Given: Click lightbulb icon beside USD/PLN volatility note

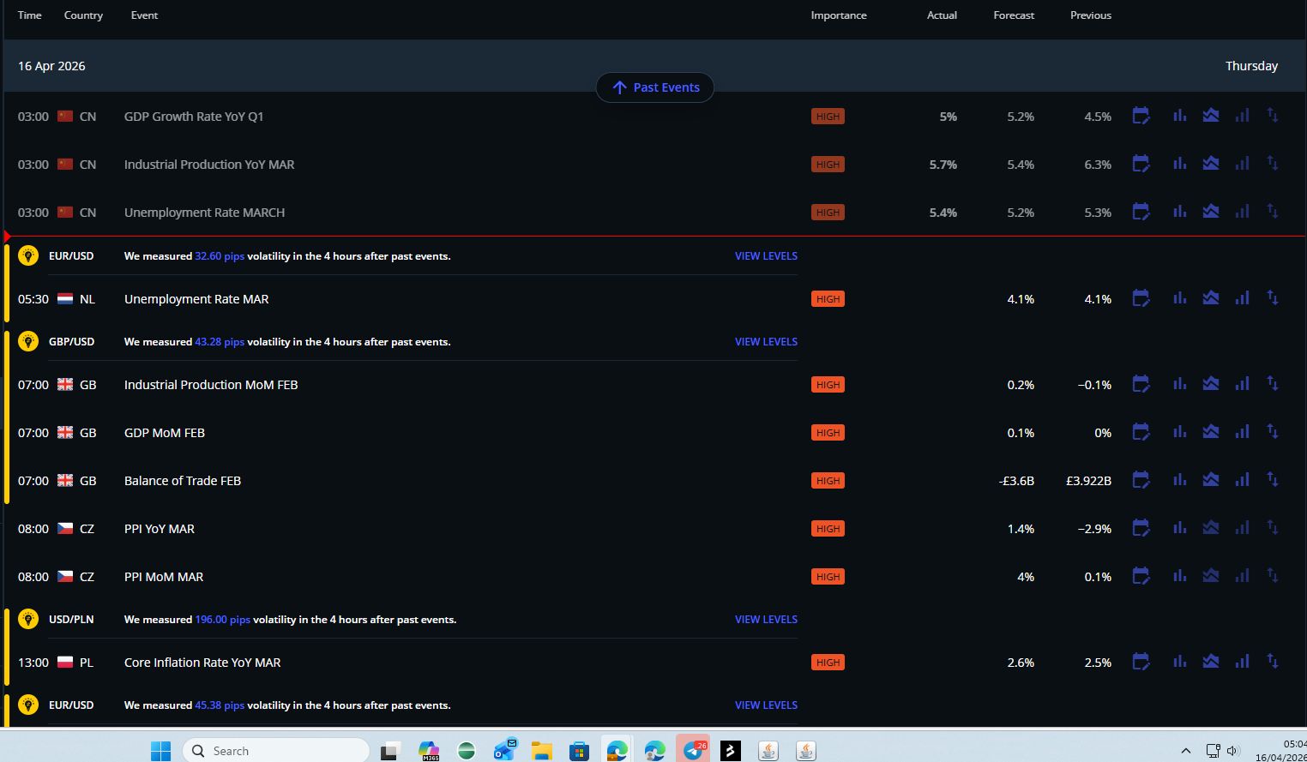Looking at the screenshot, I should 28,619.
